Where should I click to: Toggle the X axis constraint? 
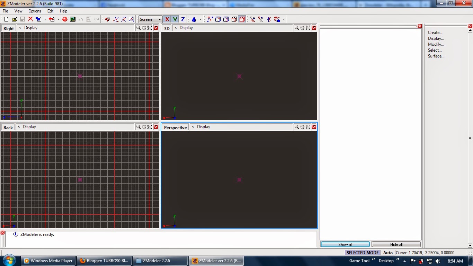167,19
